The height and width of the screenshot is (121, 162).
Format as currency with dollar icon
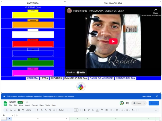point(38,110)
